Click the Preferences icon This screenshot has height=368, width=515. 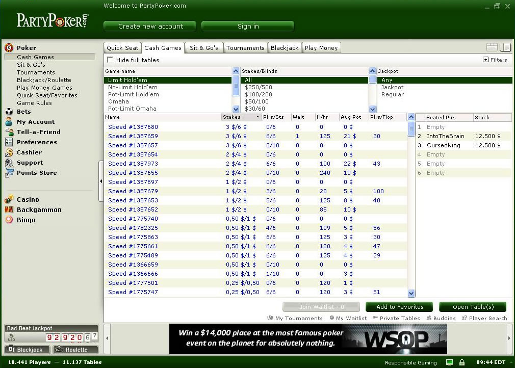(9, 142)
